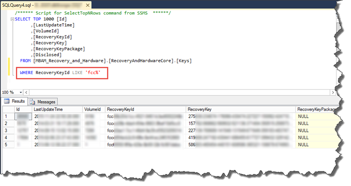Click the [Disclosed] column in the query
351x186 pixels.
coord(47,55)
